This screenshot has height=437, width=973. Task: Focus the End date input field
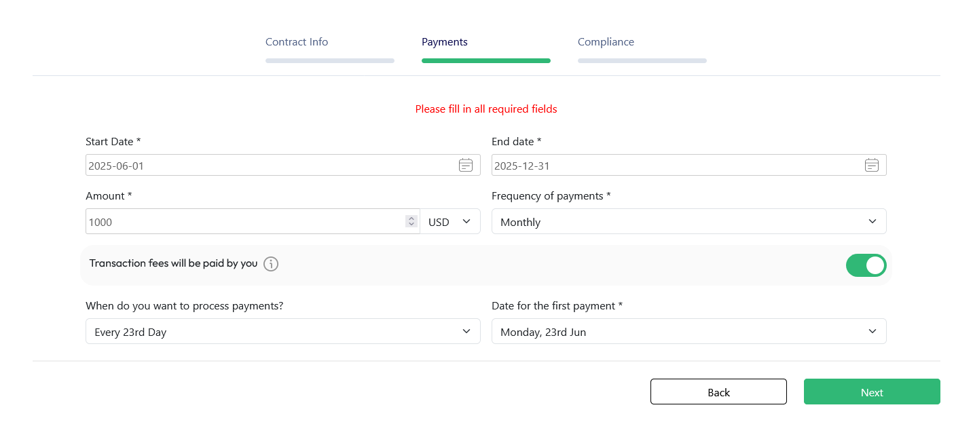click(x=675, y=166)
